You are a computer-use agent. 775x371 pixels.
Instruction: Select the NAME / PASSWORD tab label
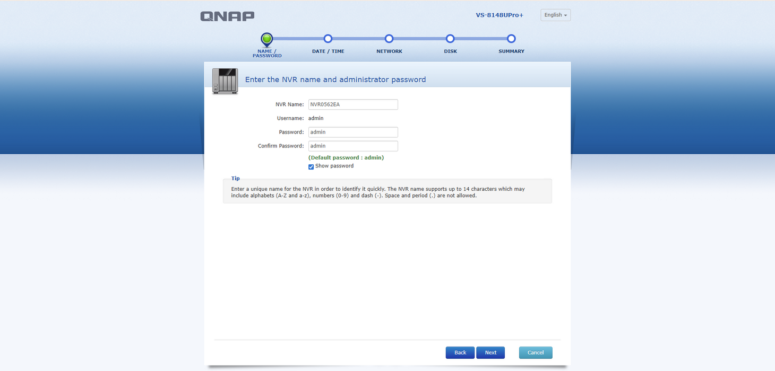266,53
